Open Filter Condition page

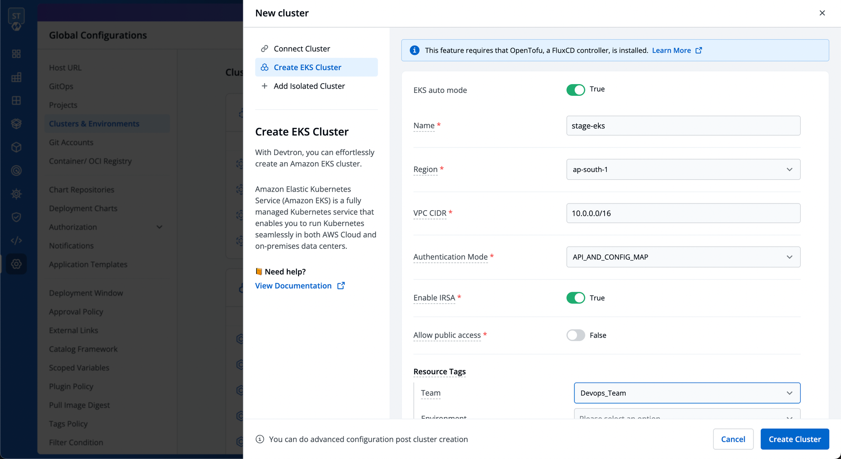pos(76,443)
